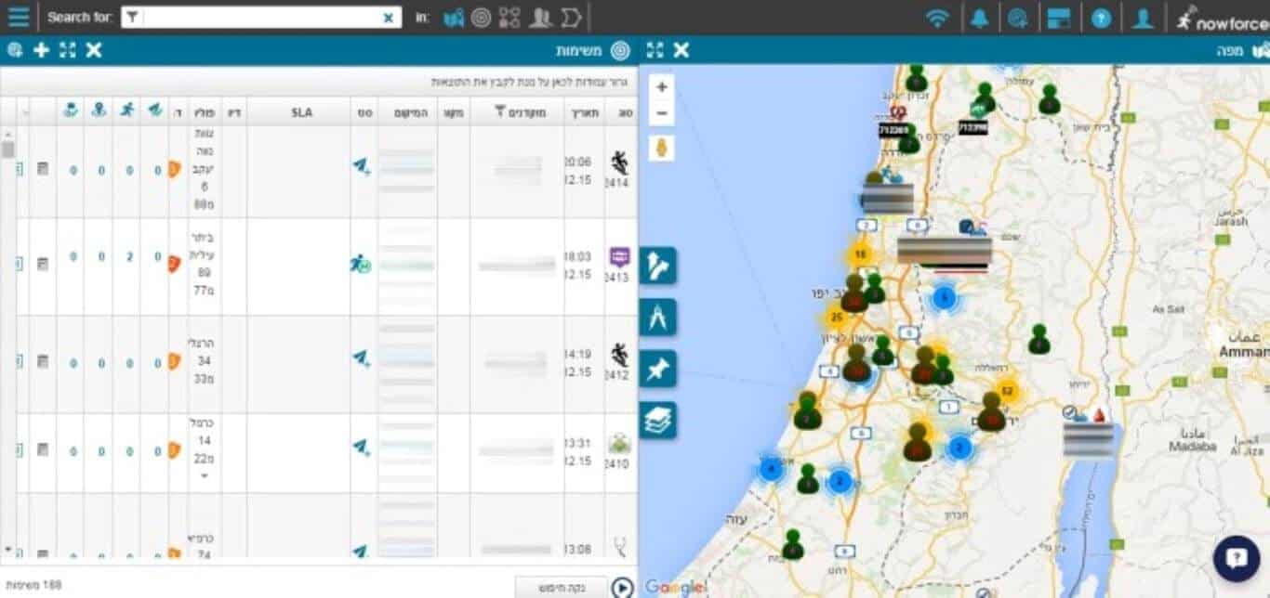
Task: Open the layout panels icon
Action: [1059, 18]
